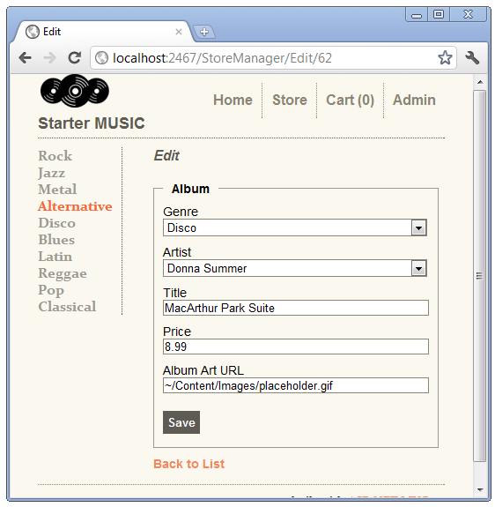Image resolution: width=495 pixels, height=507 pixels.
Task: Click the scrollbar down arrow
Action: 480,490
